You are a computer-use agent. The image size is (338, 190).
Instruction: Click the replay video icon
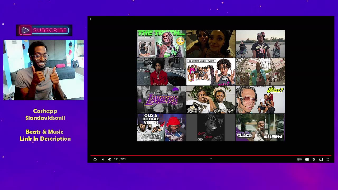[95, 159]
